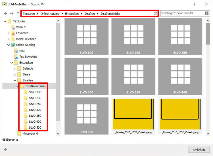Select the Gleise folder
The width and height of the screenshot is (213, 156).
point(24,74)
